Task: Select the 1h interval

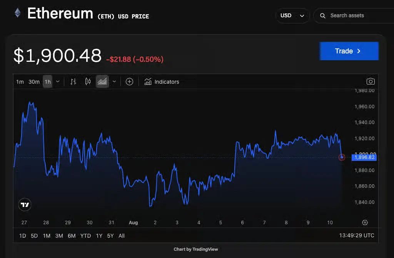Action: 47,81
